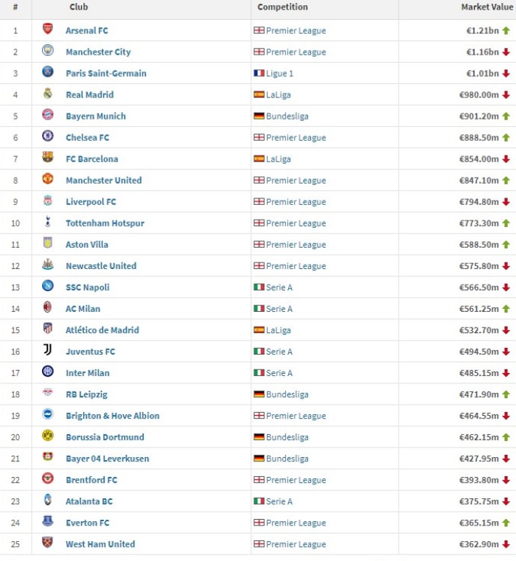Click the West Ham United crest
The width and height of the screenshot is (516, 561).
pos(48,543)
